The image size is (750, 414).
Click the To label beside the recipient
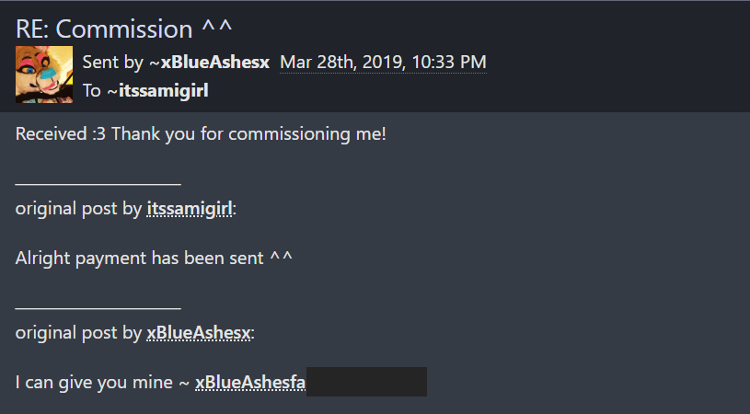coord(92,90)
